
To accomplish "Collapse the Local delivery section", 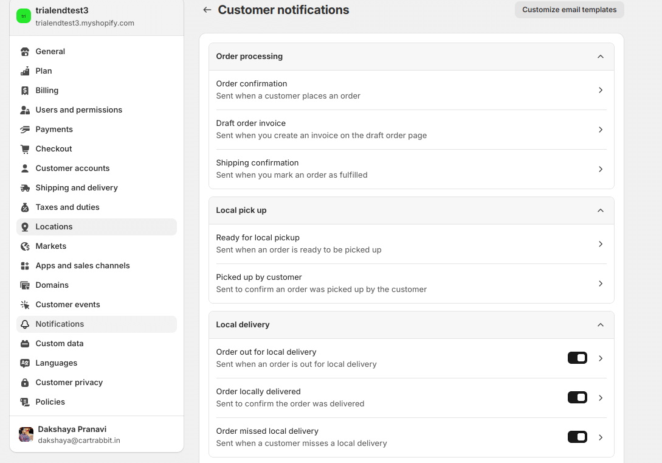I will (600, 325).
